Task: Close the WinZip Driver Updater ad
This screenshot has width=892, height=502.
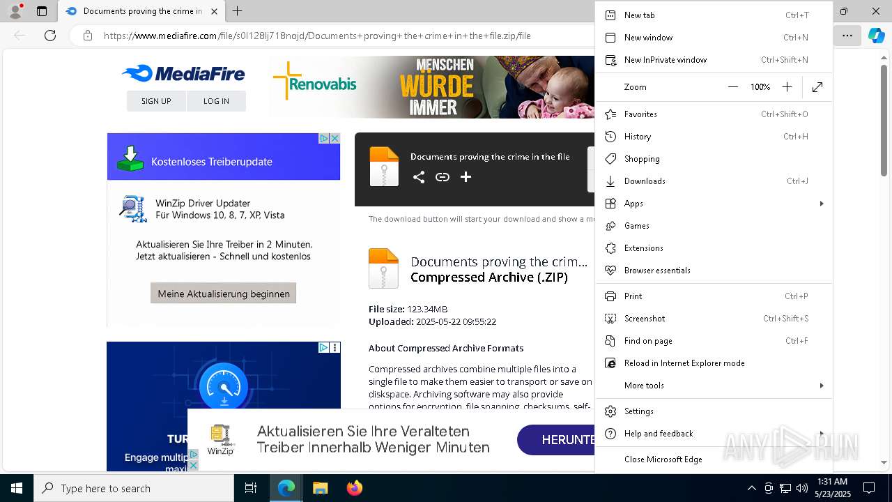Action: (x=334, y=138)
